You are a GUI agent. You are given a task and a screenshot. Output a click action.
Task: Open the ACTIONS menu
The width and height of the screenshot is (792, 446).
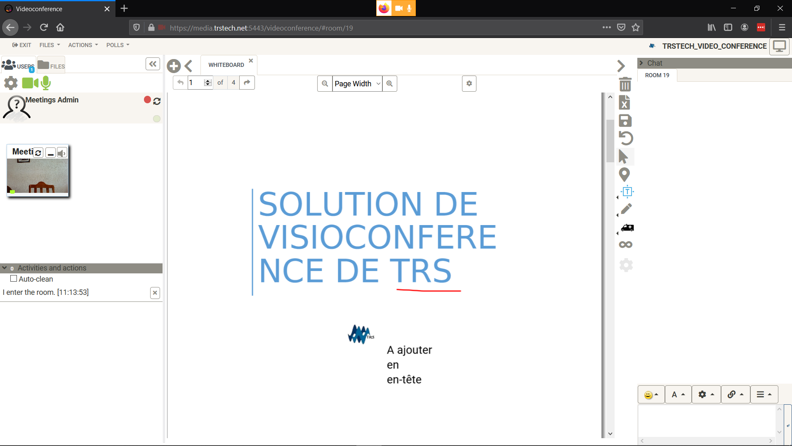point(83,45)
